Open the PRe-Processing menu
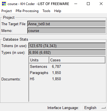The image size is (107, 111). (x=27, y=11)
